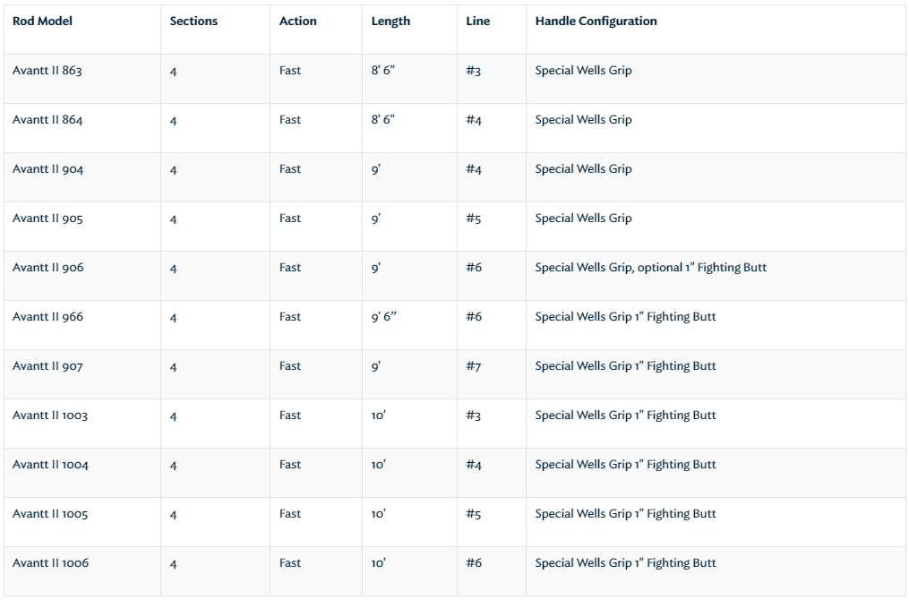Click the Line column header
Image resolution: width=909 pixels, height=600 pixels.
[477, 21]
